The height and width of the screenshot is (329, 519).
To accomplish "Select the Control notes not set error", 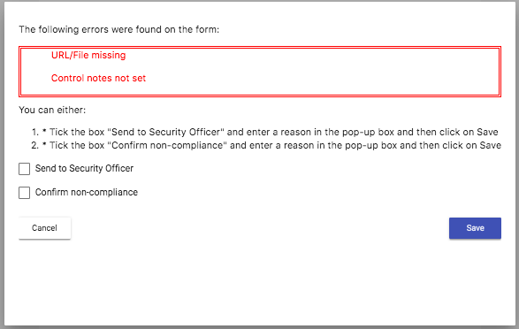I will point(98,78).
